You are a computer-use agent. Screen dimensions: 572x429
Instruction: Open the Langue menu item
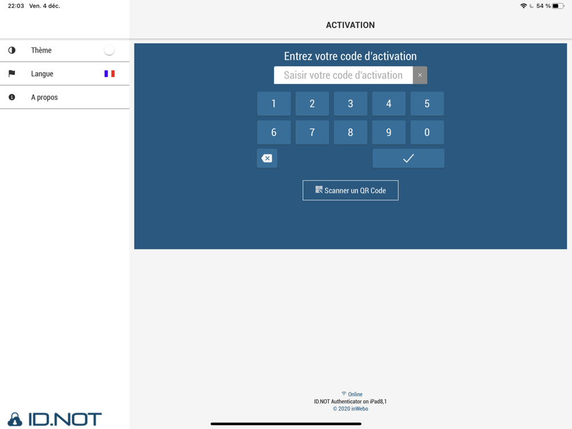tap(65, 74)
